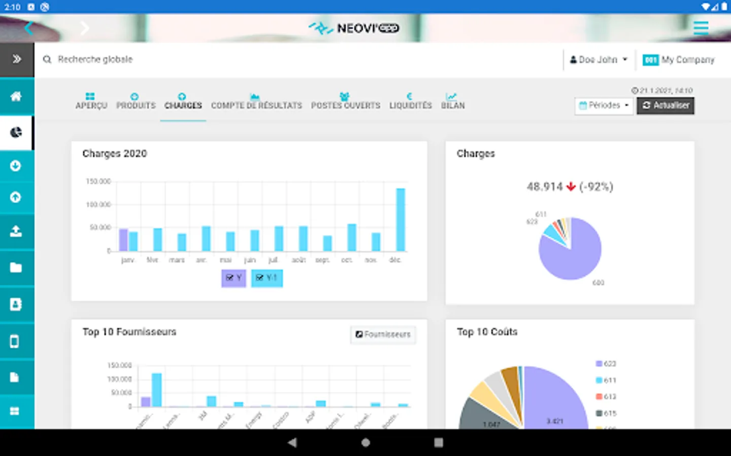The height and width of the screenshot is (456, 731).
Task: Toggle the 623 legend swatch in Top 10 Coûts
Action: (599, 363)
